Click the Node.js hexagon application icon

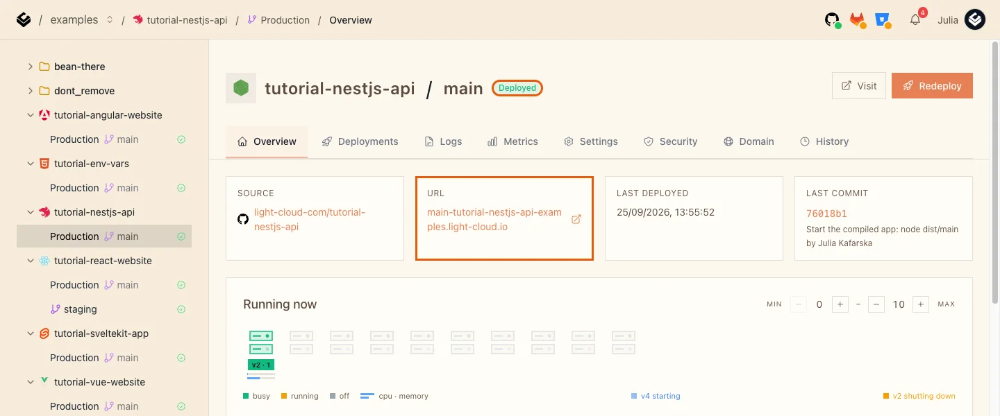pos(241,88)
